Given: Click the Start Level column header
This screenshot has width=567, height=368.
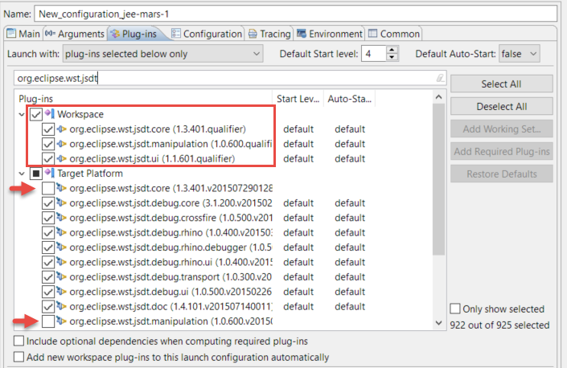Looking at the screenshot, I should point(298,99).
